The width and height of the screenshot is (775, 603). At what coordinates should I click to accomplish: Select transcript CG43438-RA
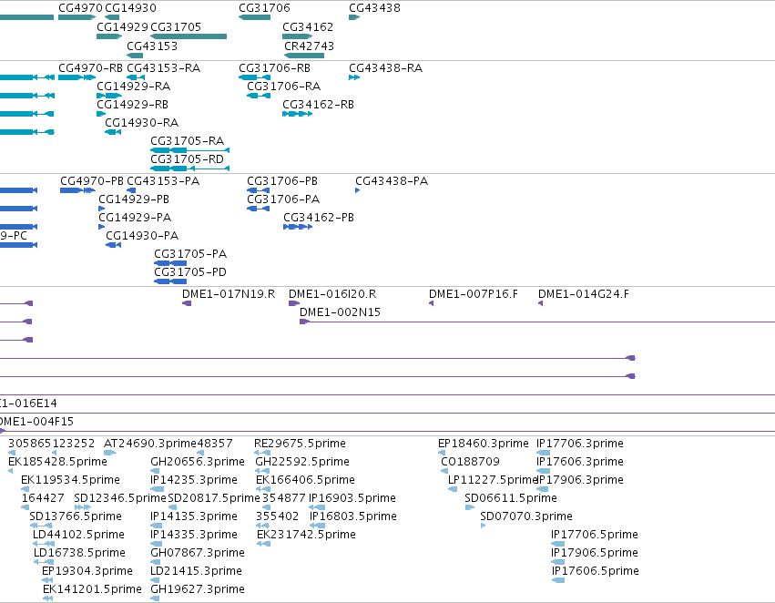click(354, 77)
